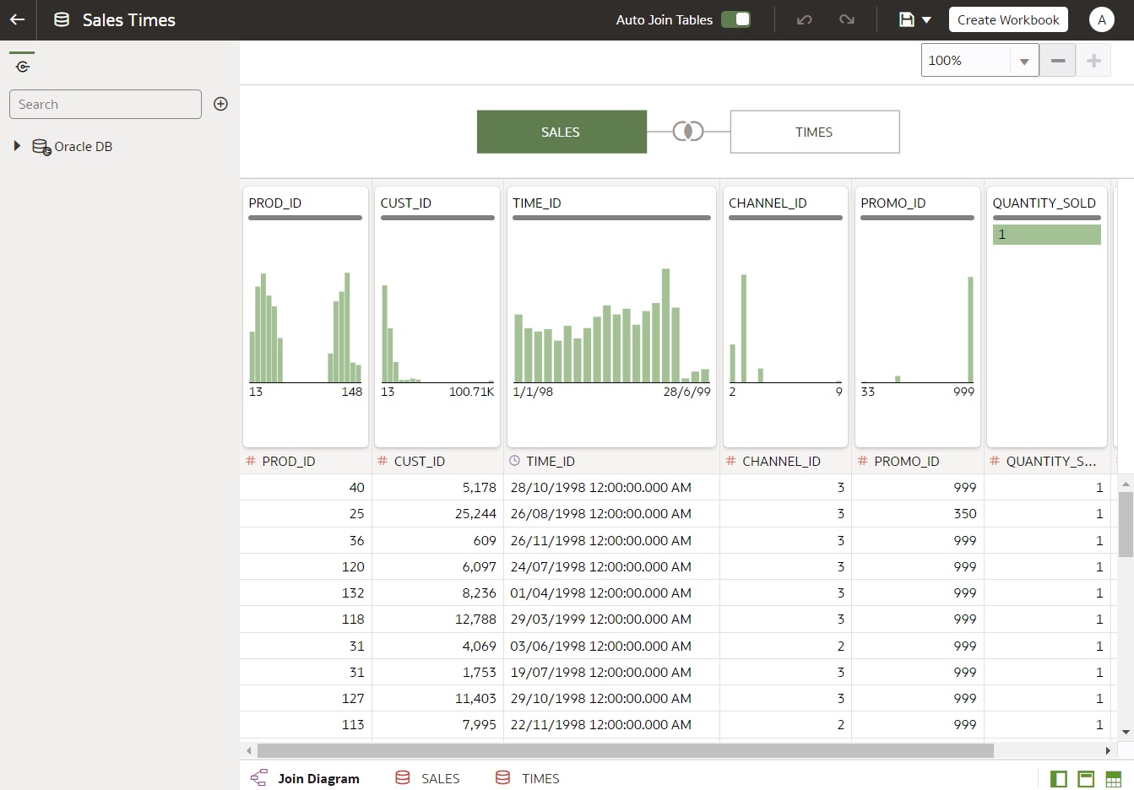The width and height of the screenshot is (1134, 790).
Task: Click the zoom out minus control
Action: [x=1057, y=60]
